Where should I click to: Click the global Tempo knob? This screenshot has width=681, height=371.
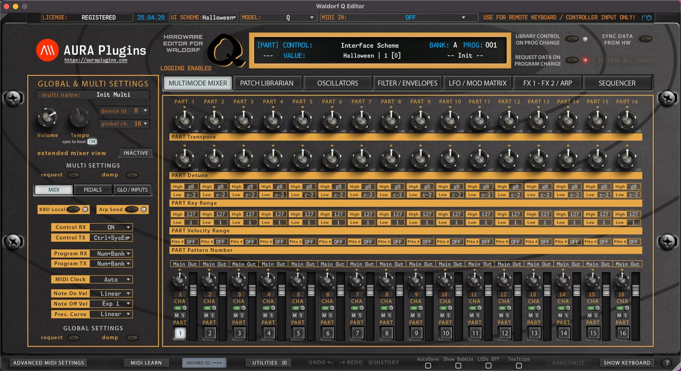pos(79,118)
